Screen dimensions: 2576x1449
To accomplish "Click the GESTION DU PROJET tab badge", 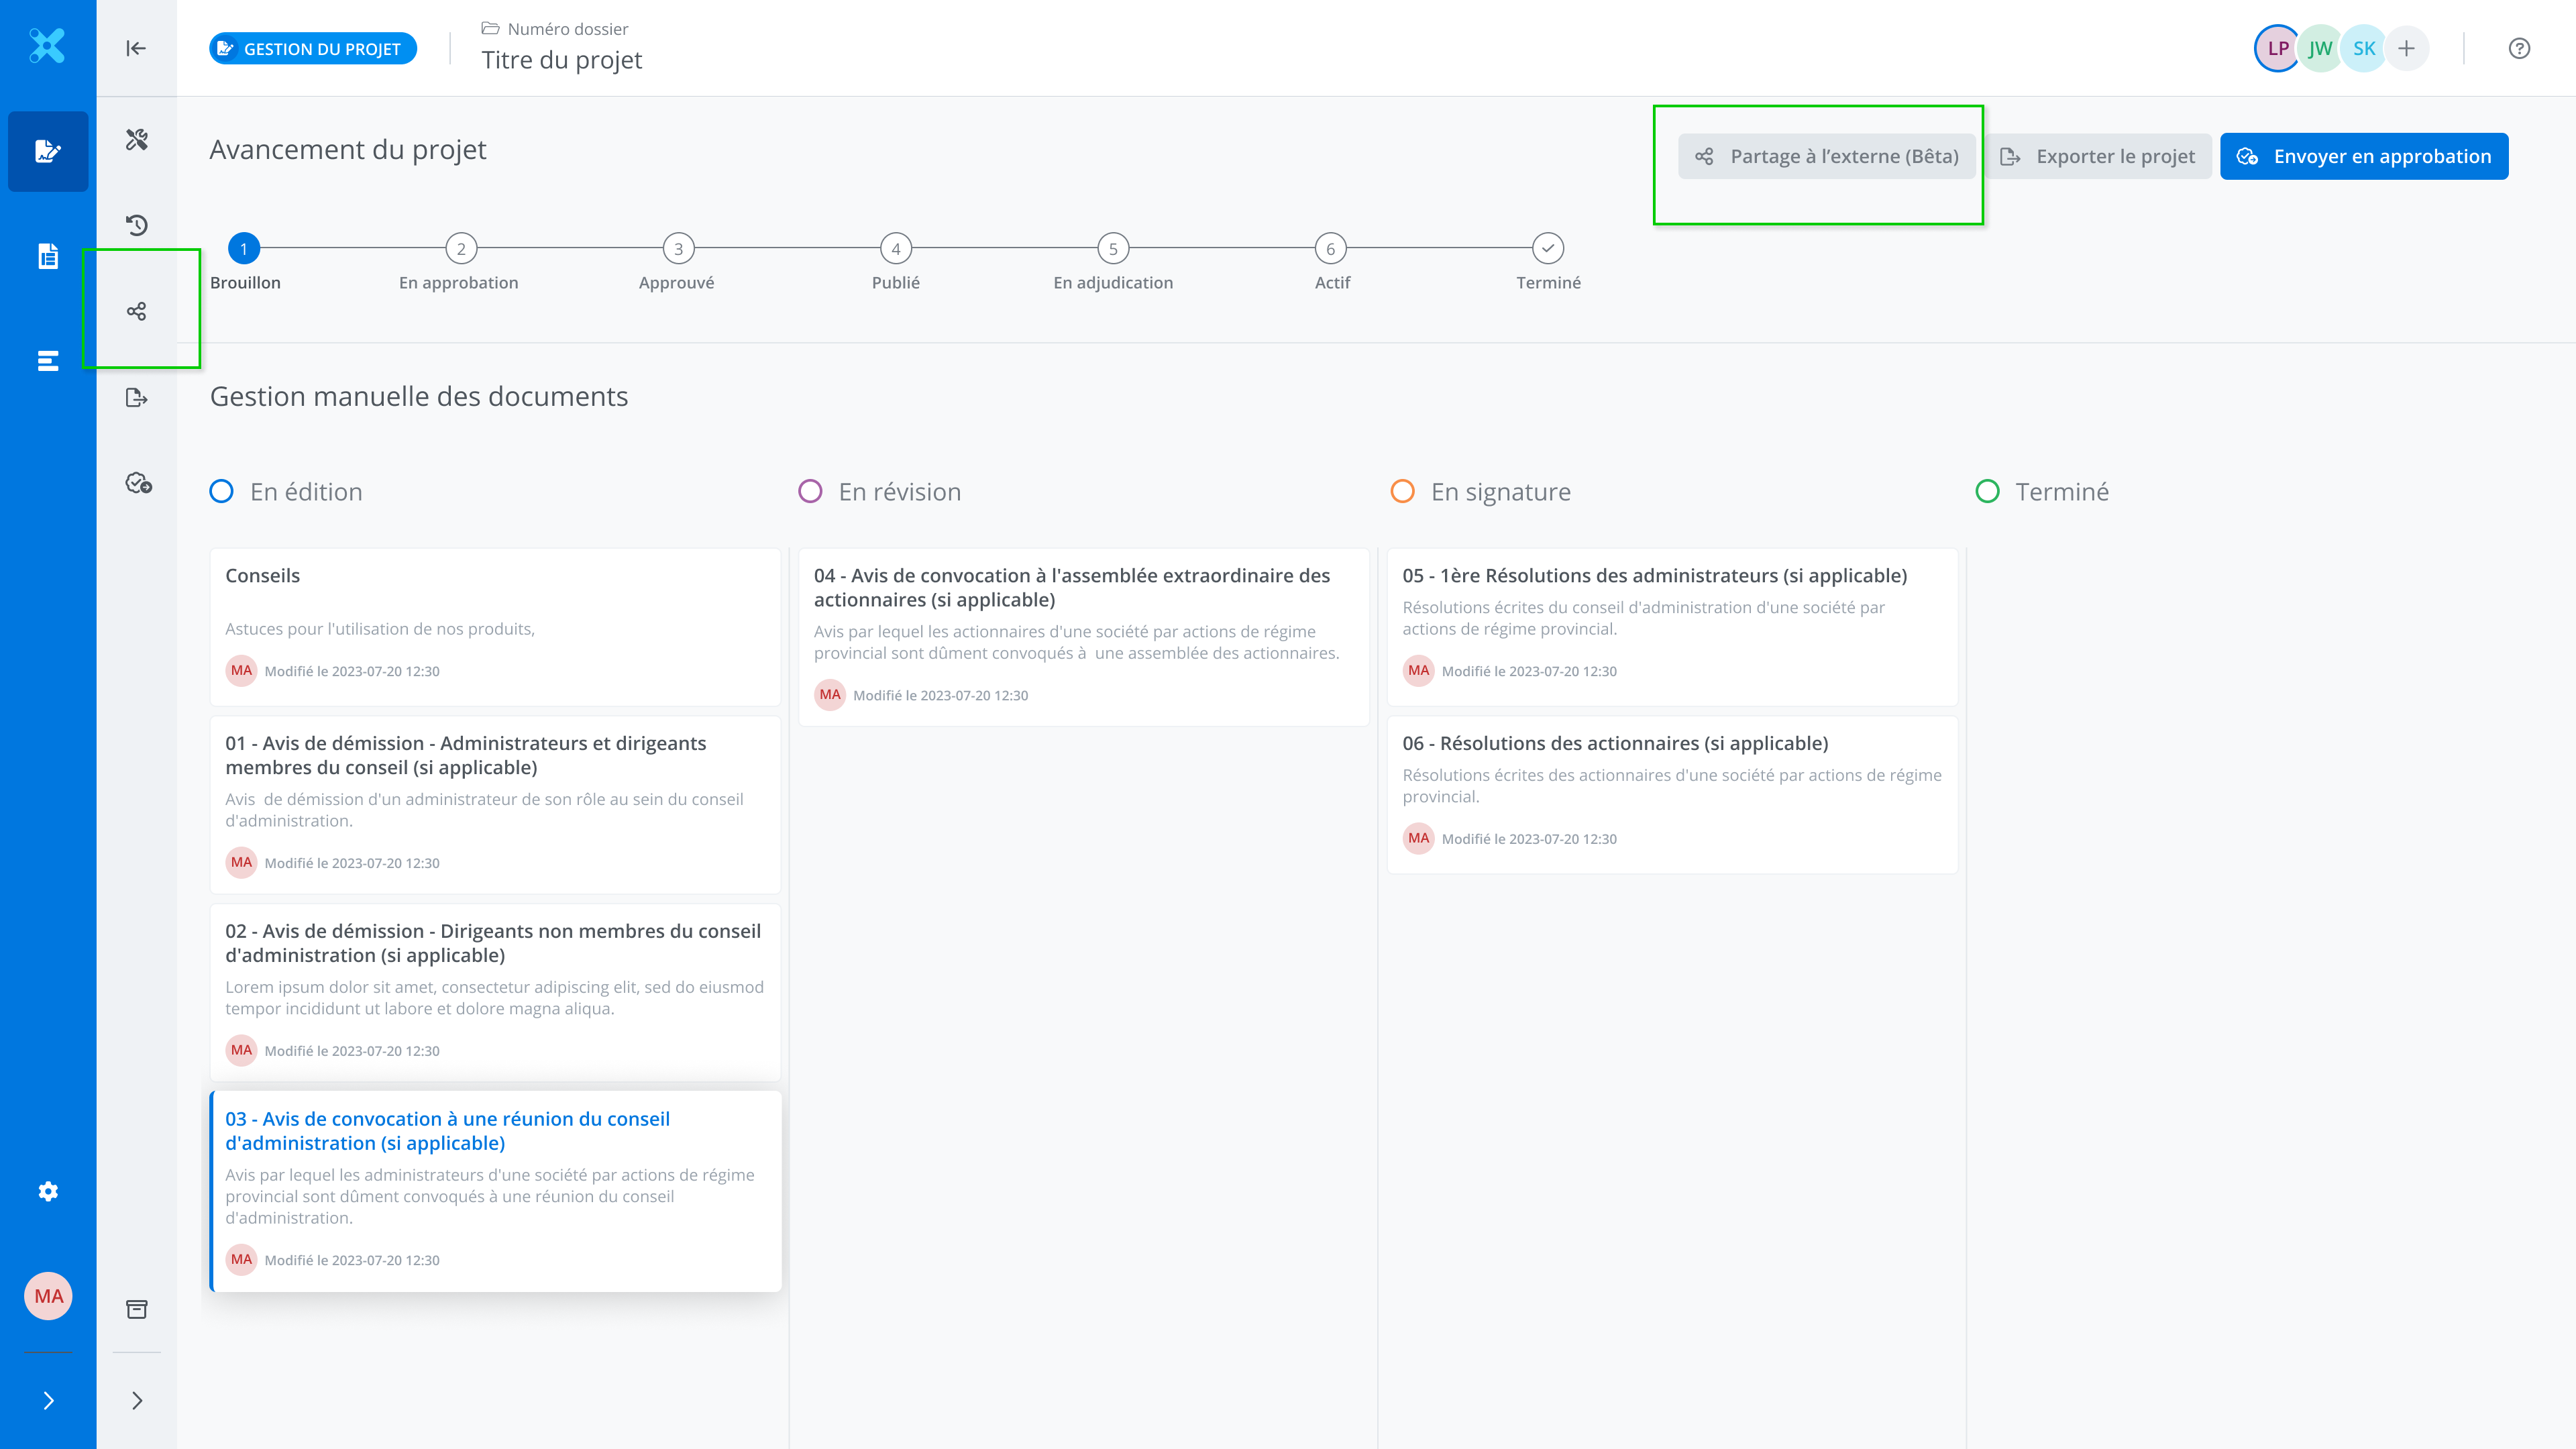I will 312,49.
